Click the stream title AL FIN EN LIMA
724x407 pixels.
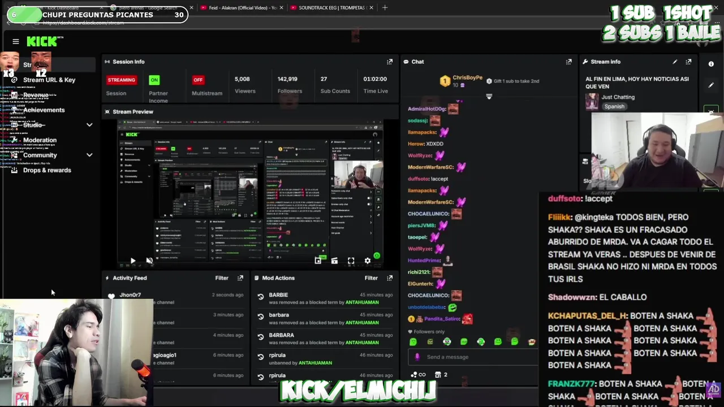point(637,83)
